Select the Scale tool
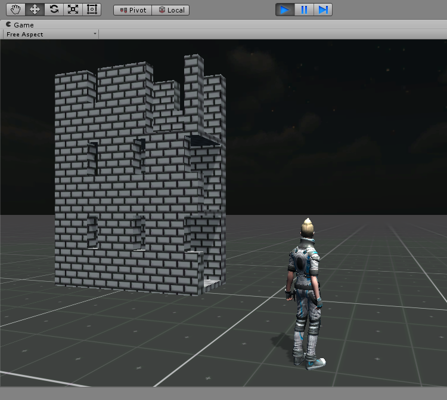 (73, 10)
